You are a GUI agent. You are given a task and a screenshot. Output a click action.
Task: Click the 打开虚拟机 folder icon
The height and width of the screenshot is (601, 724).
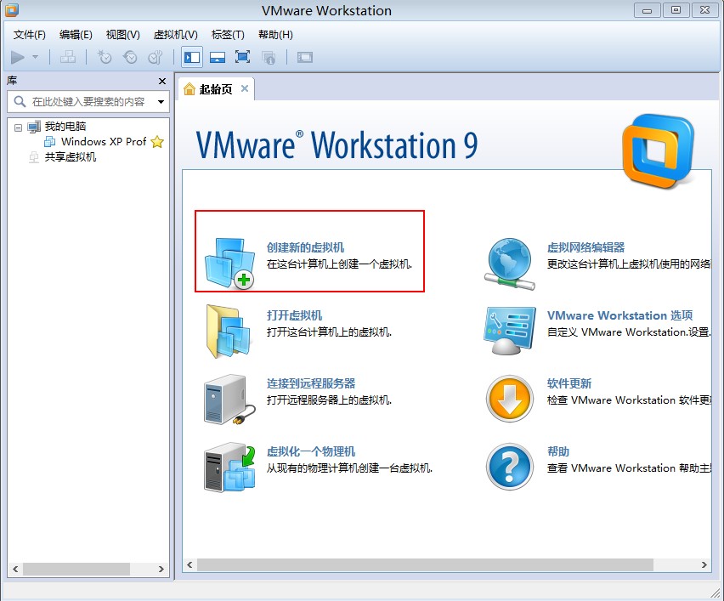click(x=228, y=331)
